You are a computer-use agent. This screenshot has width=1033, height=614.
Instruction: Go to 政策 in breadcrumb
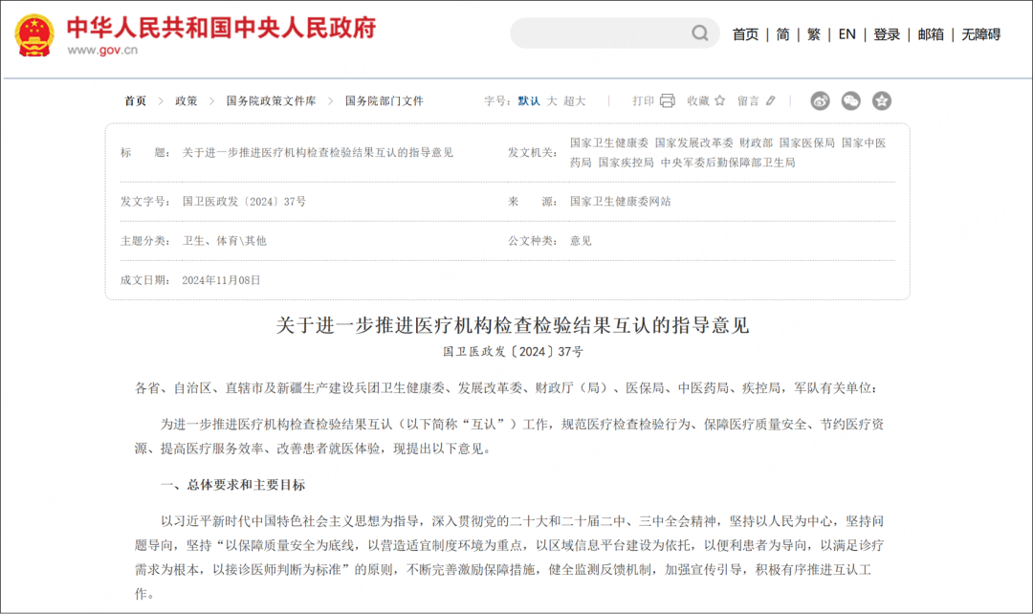tap(186, 100)
